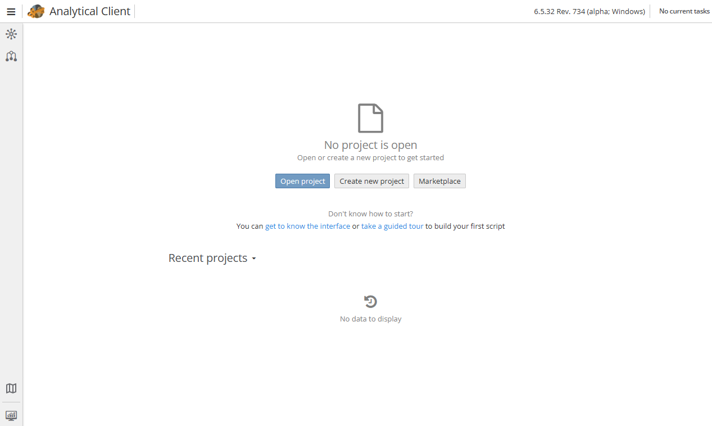Click the No current tasks status area
Viewport: 712px width, 426px height.
pos(684,11)
